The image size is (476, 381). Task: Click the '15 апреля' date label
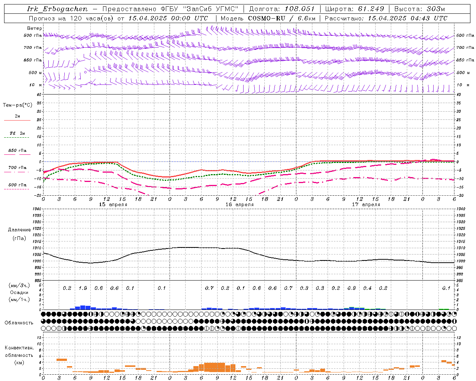[x=113, y=205]
